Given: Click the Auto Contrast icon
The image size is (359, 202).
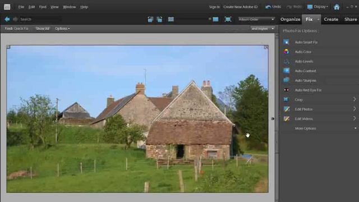Looking at the screenshot, I should click(x=286, y=71).
